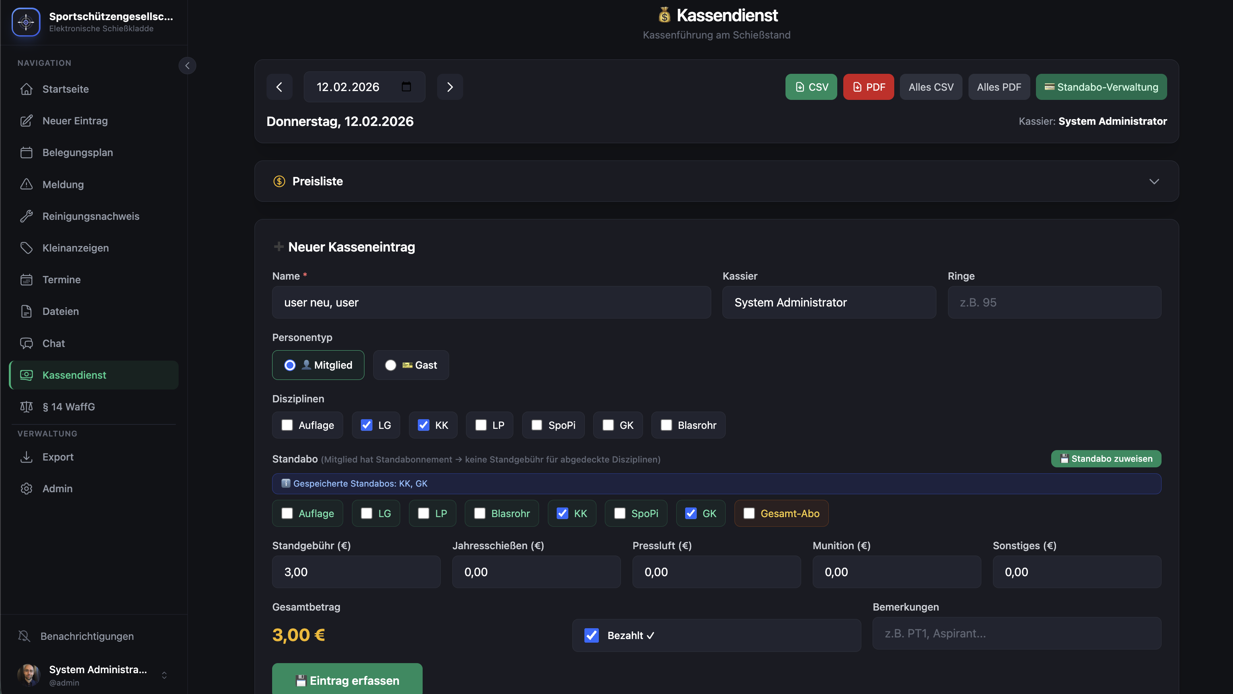Navigate to Chat in sidebar

(54, 343)
